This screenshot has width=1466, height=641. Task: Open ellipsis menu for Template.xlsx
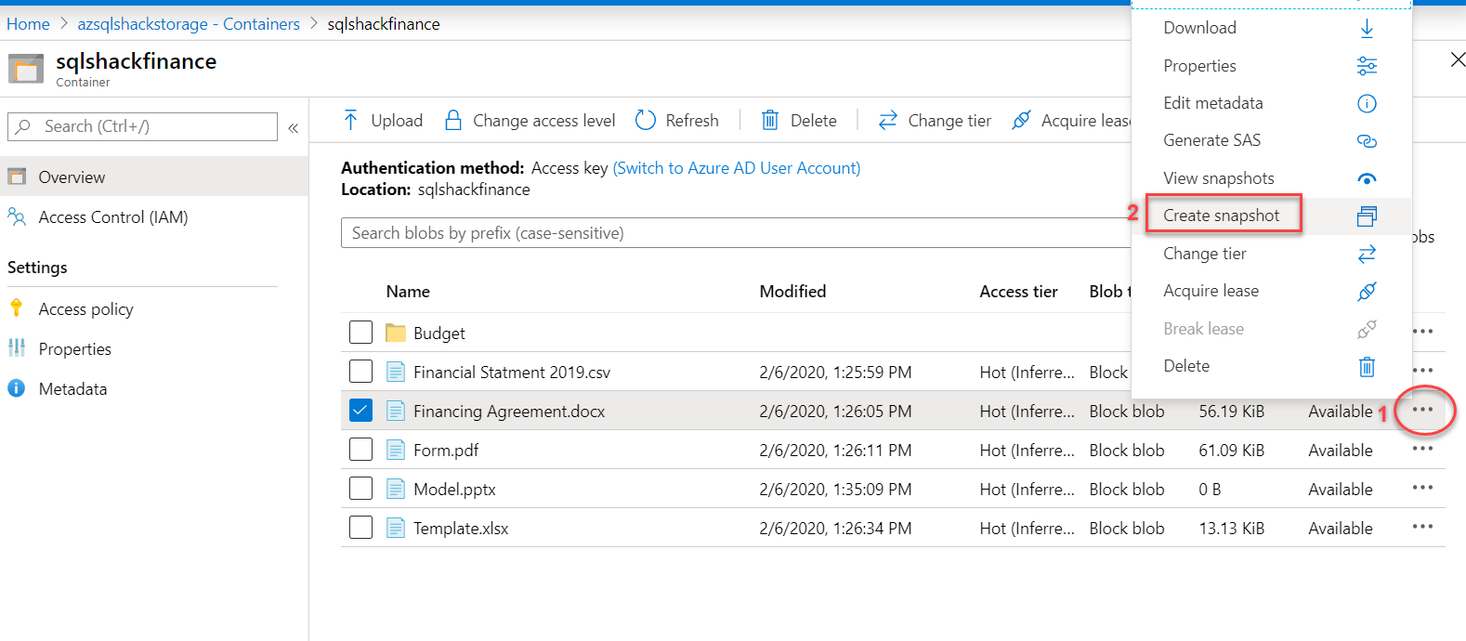[x=1422, y=528]
